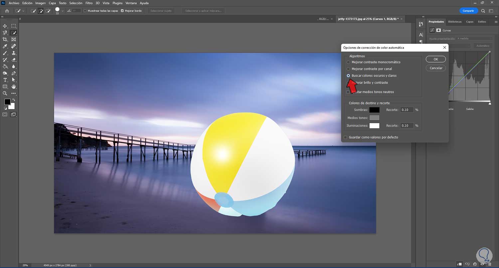Open the brush size picker dropdown
The height and width of the screenshot is (268, 499).
(x=63, y=11)
